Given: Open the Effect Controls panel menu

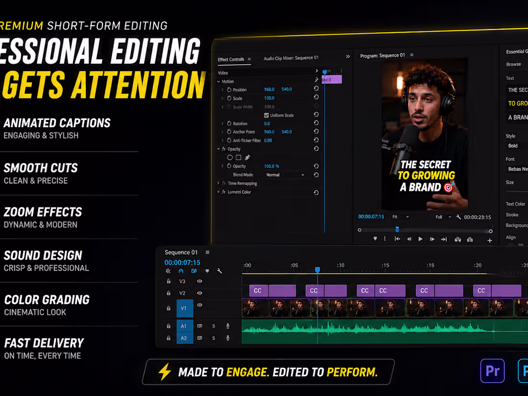Looking at the screenshot, I should [x=249, y=59].
